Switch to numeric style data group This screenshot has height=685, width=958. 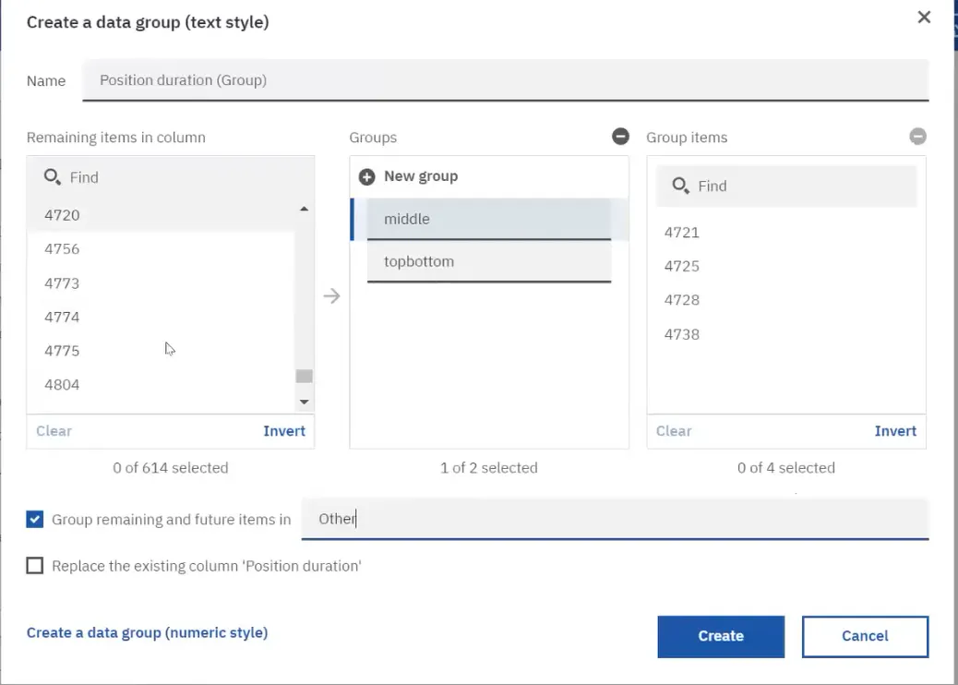pos(147,633)
